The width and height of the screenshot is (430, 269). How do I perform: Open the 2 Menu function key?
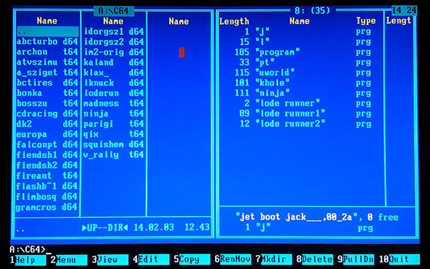point(69,260)
